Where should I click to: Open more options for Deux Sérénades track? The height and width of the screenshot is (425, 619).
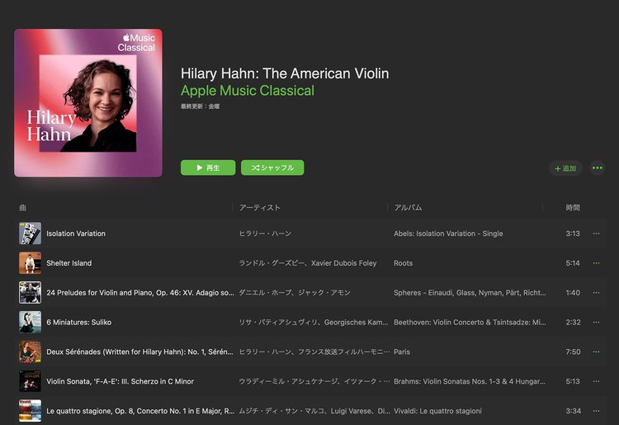pos(596,352)
